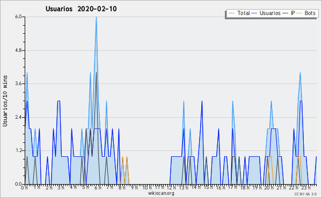Click the y-axis value 6.0
The image size is (322, 198).
pos(18,17)
